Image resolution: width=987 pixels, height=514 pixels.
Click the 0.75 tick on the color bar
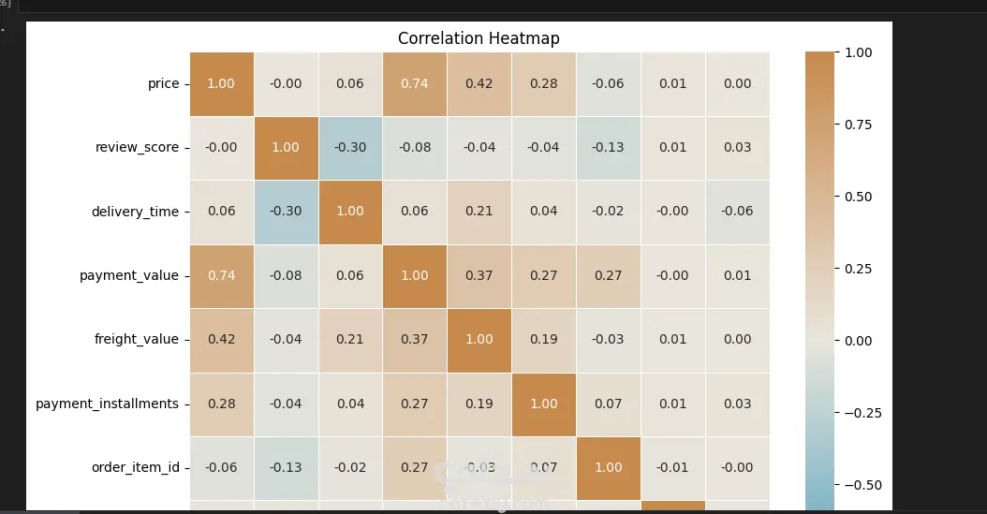coord(859,125)
